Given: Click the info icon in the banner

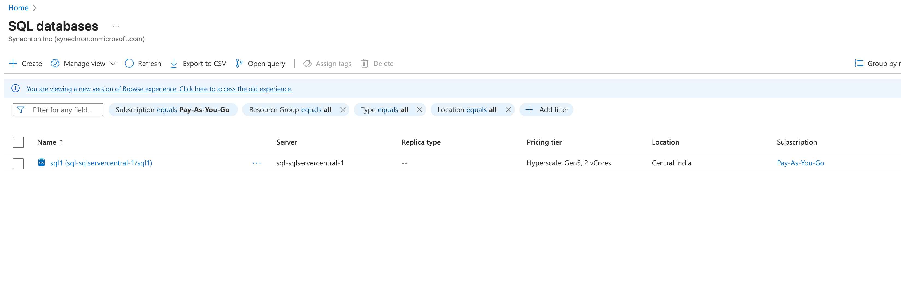Looking at the screenshot, I should point(16,88).
